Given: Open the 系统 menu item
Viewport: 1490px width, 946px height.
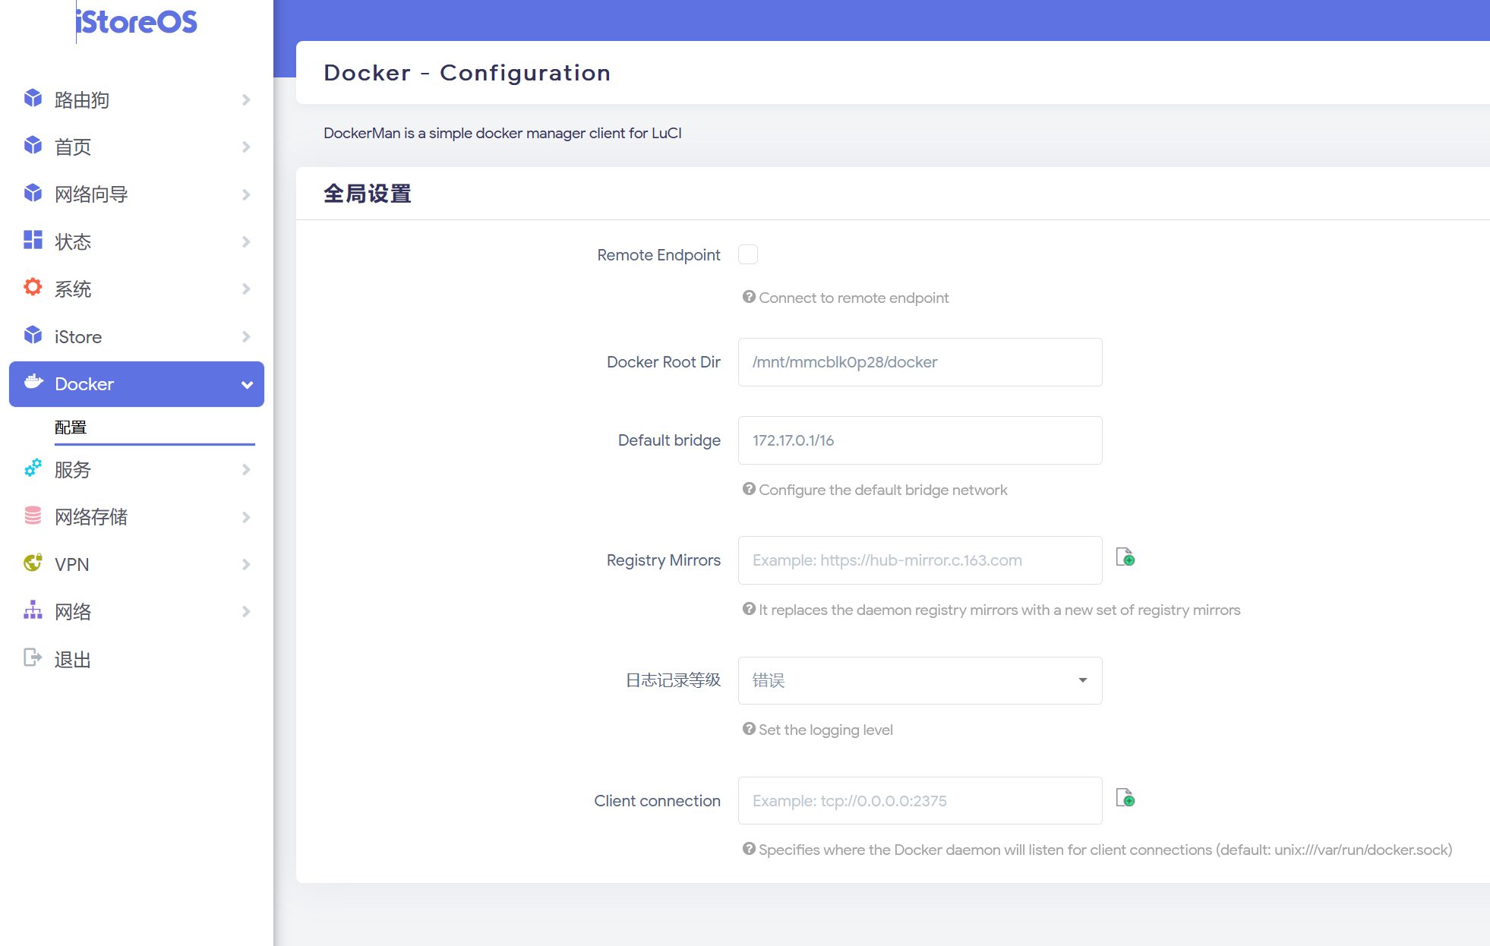Looking at the screenshot, I should [x=137, y=289].
